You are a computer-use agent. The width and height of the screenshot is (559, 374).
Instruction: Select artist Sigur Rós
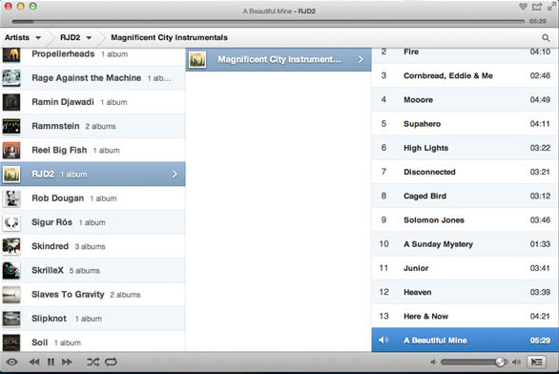[x=93, y=222]
